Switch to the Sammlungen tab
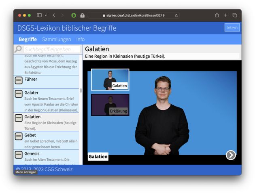The height and width of the screenshot is (193, 255). (56, 39)
